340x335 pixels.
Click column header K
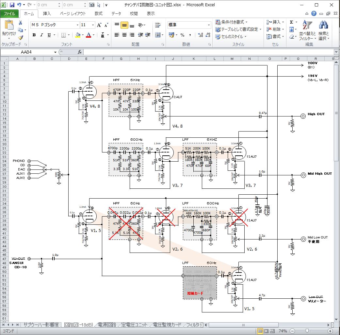(x=194, y=59)
